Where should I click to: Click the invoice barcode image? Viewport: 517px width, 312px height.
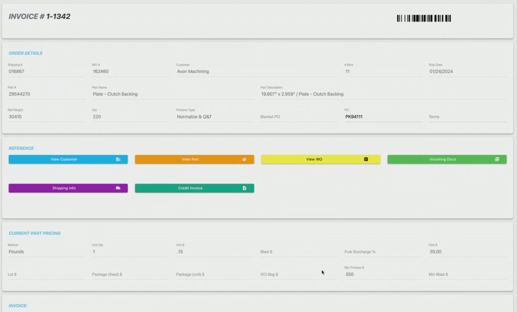pyautogui.click(x=424, y=18)
